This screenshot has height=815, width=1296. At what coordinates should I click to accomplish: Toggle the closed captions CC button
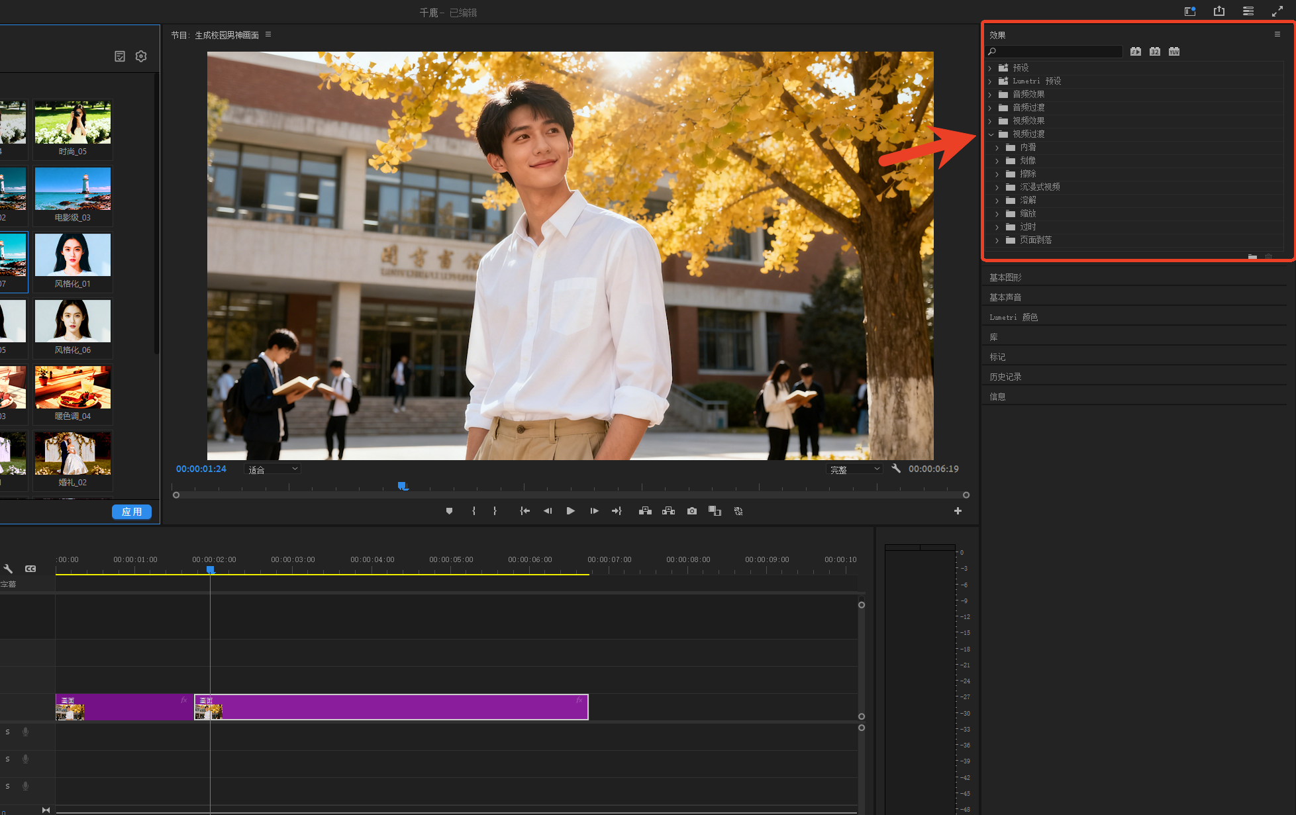pyautogui.click(x=30, y=569)
